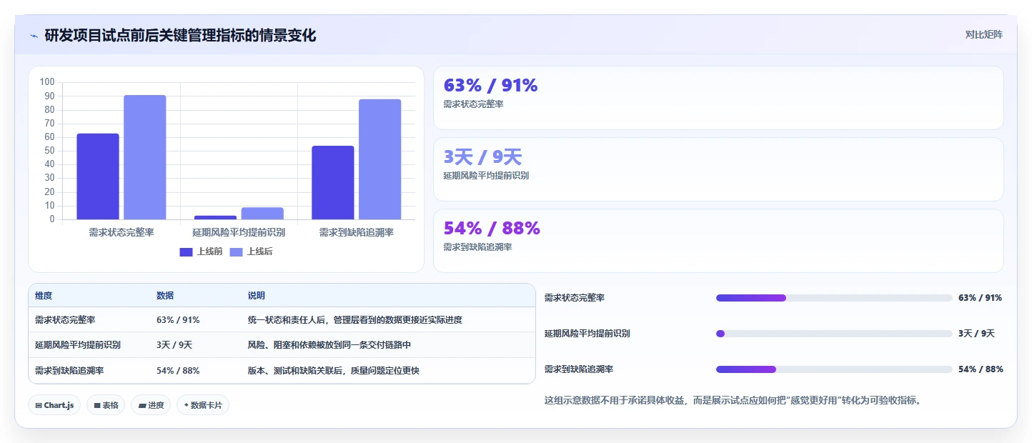This screenshot has width=1032, height=443.
Task: Click the lightning icon beside the title
Action: tap(34, 36)
